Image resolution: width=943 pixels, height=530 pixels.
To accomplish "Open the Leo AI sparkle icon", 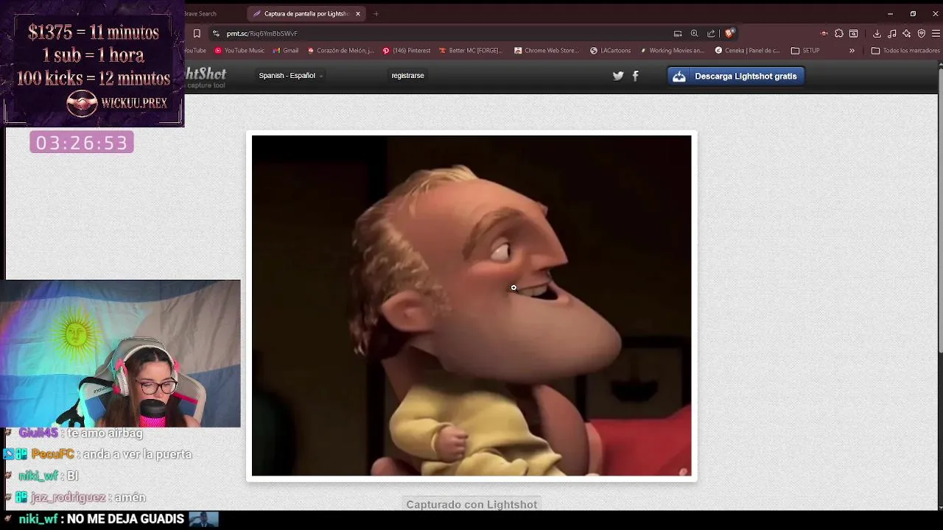I will (x=906, y=33).
